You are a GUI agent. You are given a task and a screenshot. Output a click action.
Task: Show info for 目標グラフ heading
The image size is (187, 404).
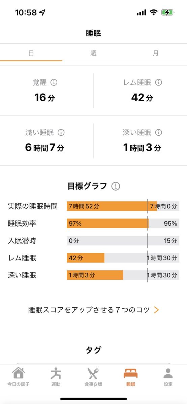click(116, 186)
